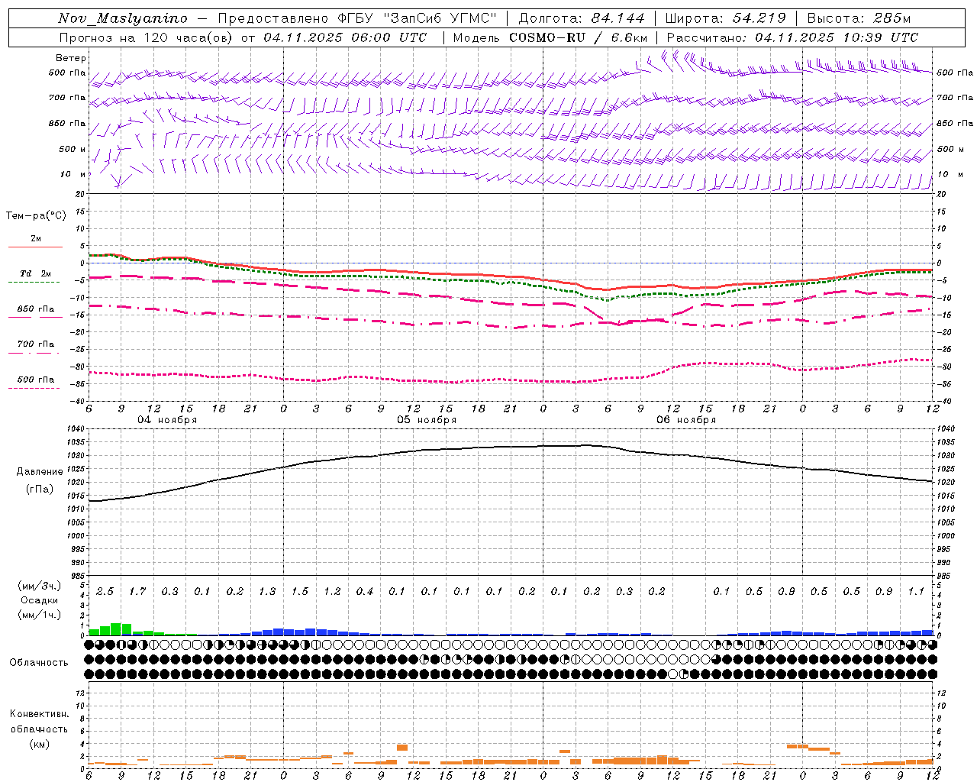The height and width of the screenshot is (782, 977).
Task: Click the Тем-ра(°C) panel label
Action: (36, 216)
